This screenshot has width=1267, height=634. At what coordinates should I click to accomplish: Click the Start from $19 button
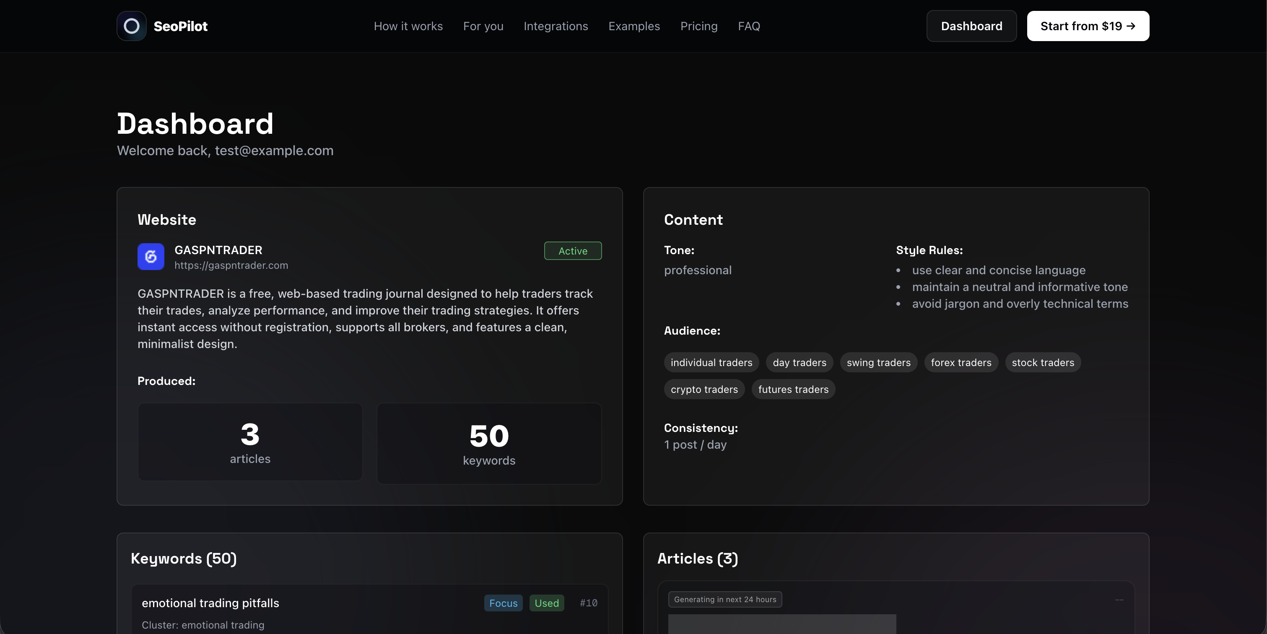1088,26
